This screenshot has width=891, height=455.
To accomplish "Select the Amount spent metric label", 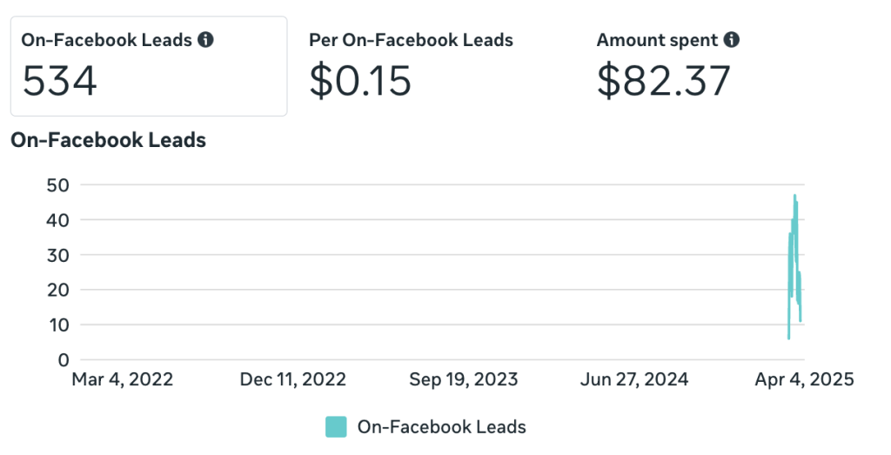I will (657, 40).
